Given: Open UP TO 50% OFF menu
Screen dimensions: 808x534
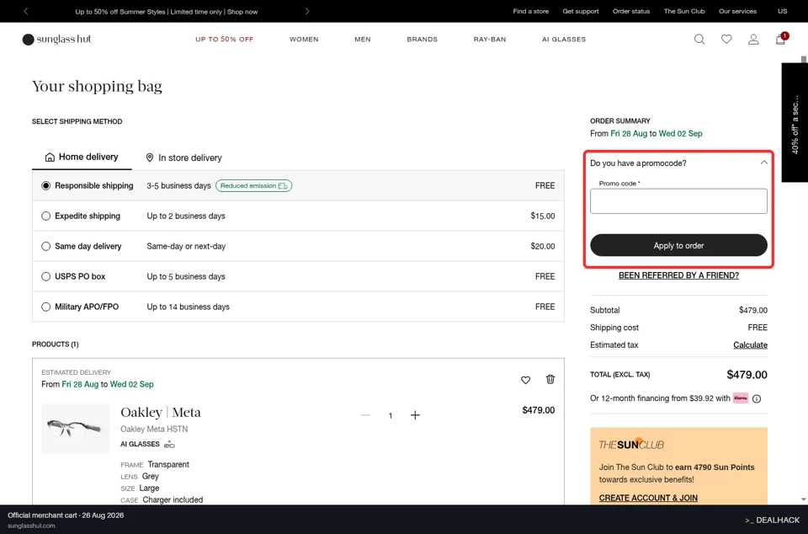Looking at the screenshot, I should tap(225, 40).
